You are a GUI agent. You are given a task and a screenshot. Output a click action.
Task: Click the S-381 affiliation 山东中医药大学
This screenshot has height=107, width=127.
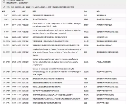pos(102,37)
